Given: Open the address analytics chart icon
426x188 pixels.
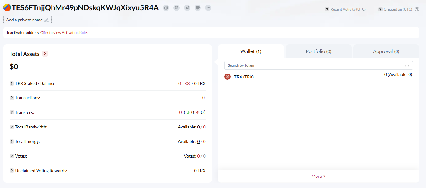Looking at the screenshot, I should pyautogui.click(x=187, y=8).
